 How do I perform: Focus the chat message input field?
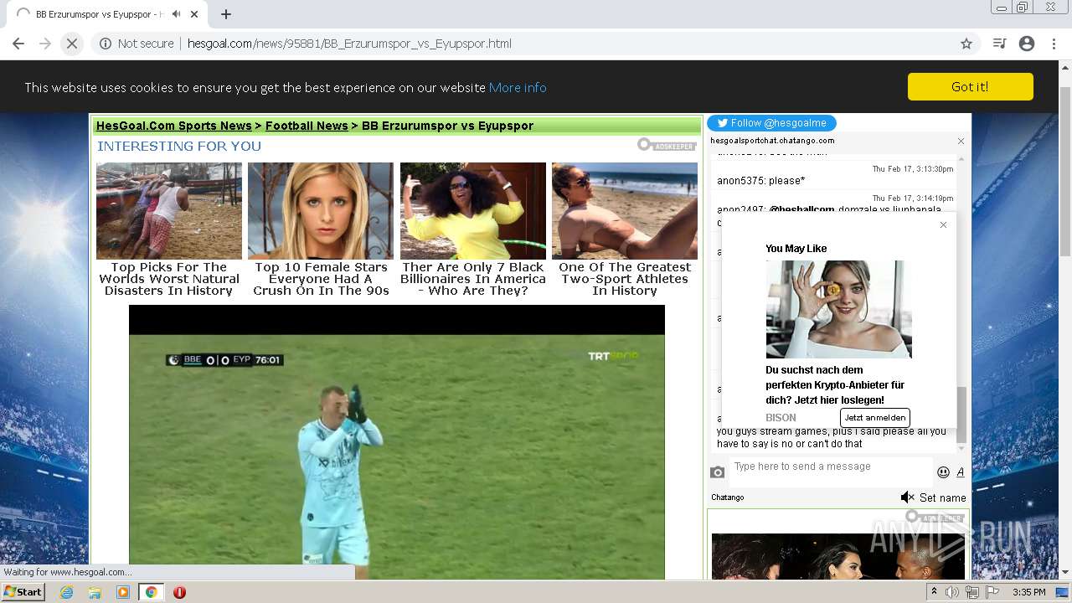coord(831,472)
